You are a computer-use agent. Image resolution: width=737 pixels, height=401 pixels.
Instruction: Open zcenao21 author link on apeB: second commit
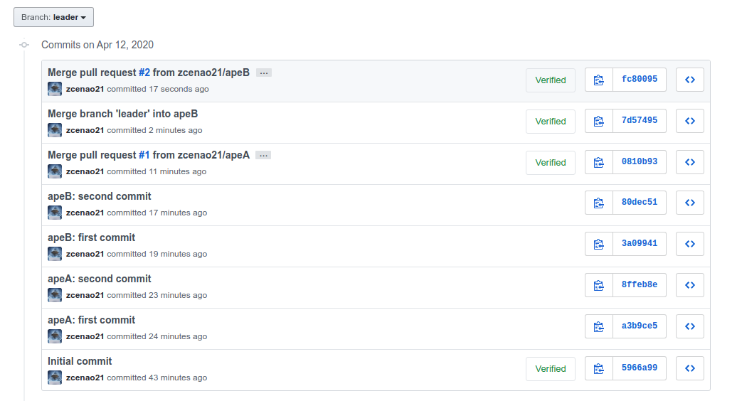click(85, 213)
